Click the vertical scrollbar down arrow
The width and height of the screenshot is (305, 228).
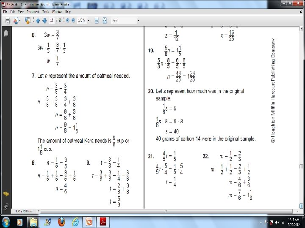(x=301, y=206)
